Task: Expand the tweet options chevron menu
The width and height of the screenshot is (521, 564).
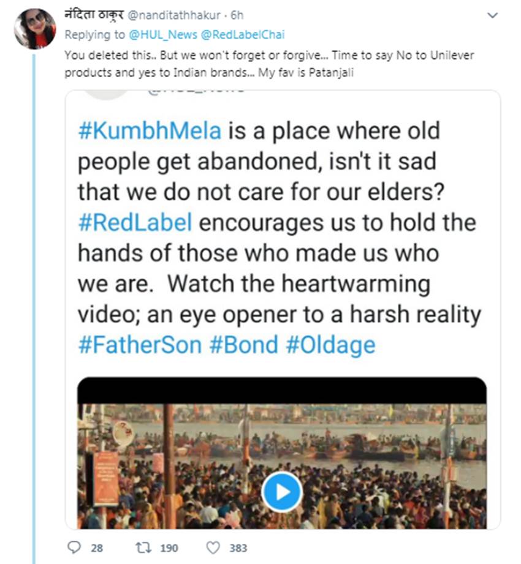Action: click(x=492, y=16)
